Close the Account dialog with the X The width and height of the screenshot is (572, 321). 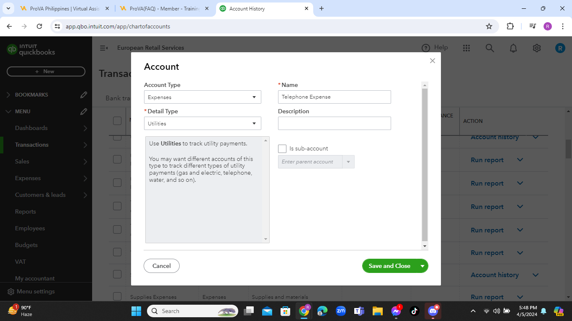point(433,61)
